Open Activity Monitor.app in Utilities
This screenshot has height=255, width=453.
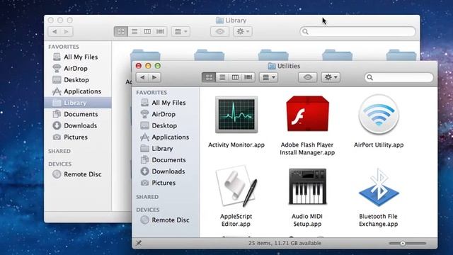236,115
